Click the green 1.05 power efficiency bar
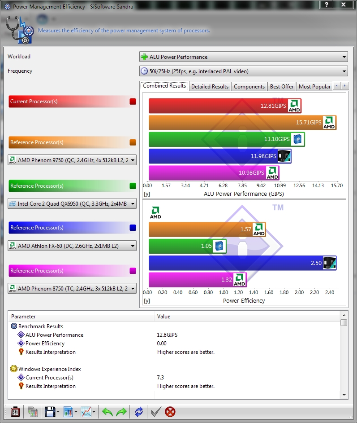The image size is (357, 423). [188, 246]
